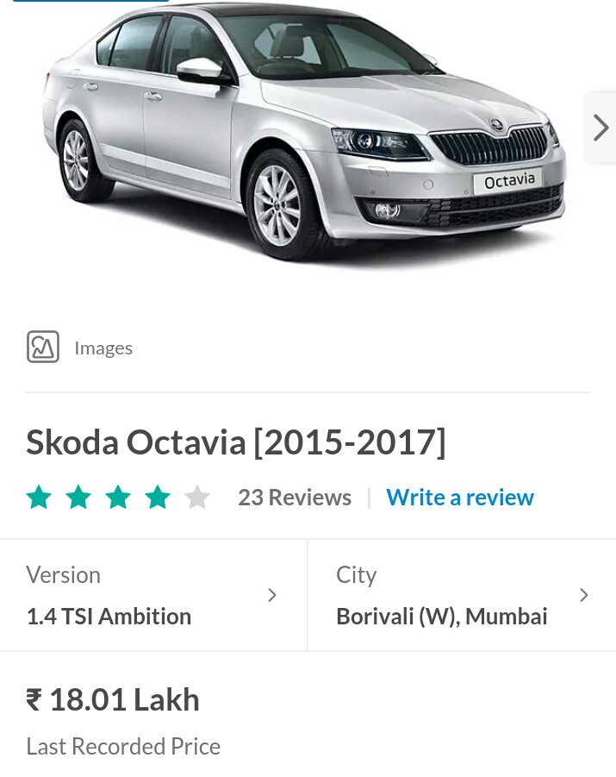Tap the Images label

click(103, 348)
